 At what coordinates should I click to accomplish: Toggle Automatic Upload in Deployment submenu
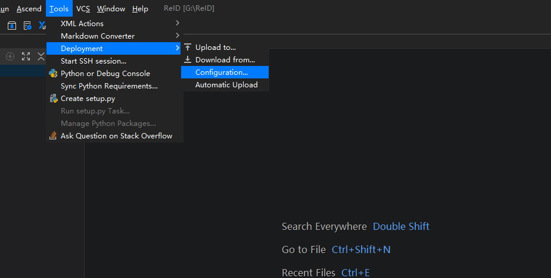tap(226, 85)
